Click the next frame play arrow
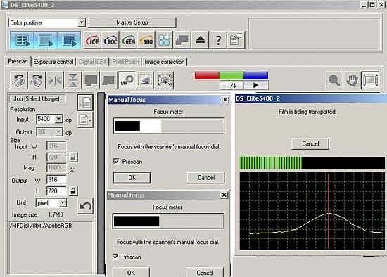 tap(256, 85)
